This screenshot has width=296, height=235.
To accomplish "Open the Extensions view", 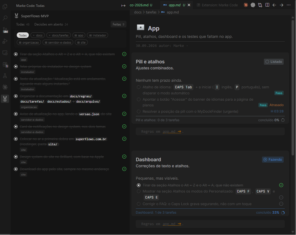I will coord(5,64).
